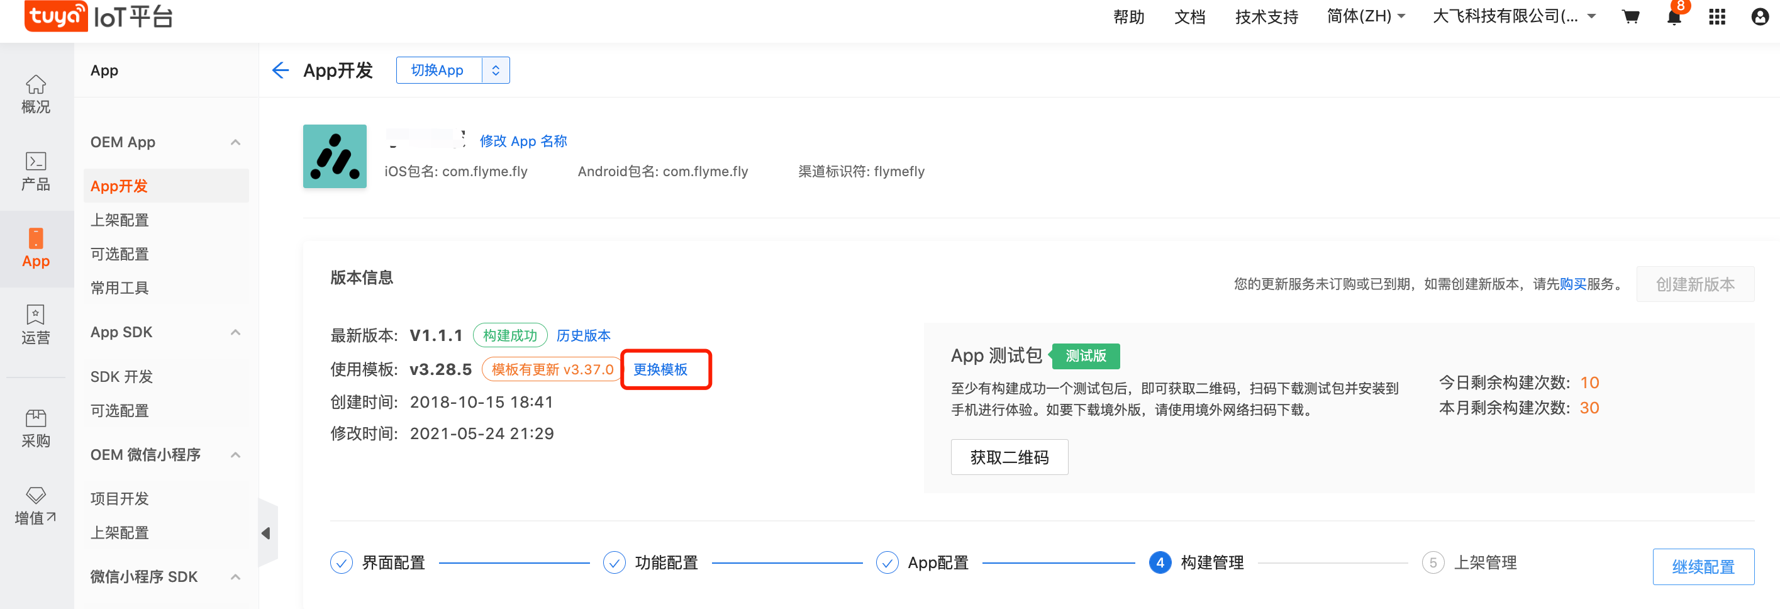The image size is (1780, 609).
Task: Click the 今日剩余构建次数 value 10
Action: click(1589, 383)
